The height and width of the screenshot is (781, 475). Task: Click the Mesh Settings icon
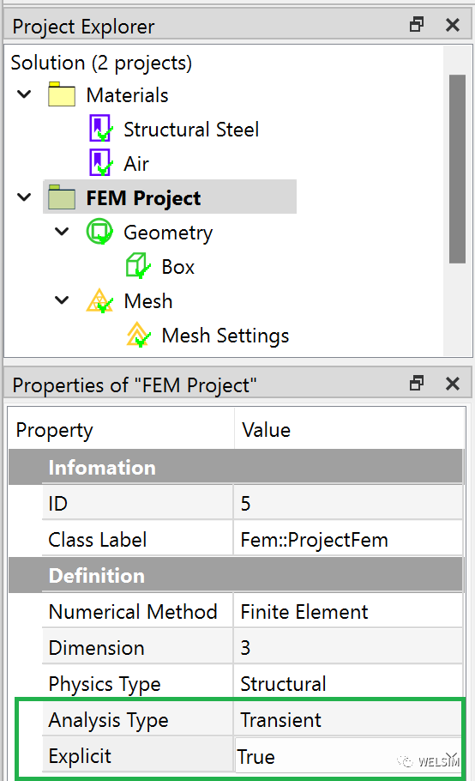[x=138, y=335]
